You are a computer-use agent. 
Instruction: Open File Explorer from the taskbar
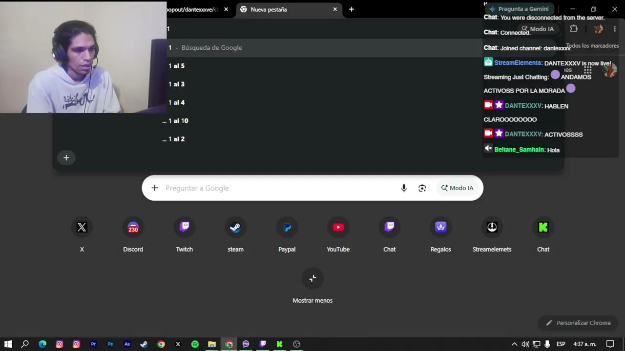212,344
